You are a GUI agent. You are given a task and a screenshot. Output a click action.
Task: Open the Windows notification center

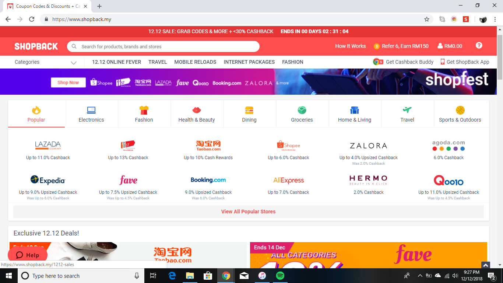491,276
